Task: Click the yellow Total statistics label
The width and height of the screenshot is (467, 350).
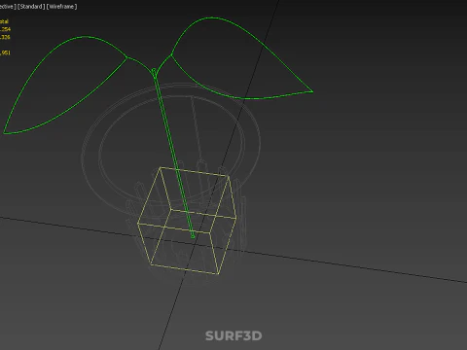Action: (x=4, y=21)
